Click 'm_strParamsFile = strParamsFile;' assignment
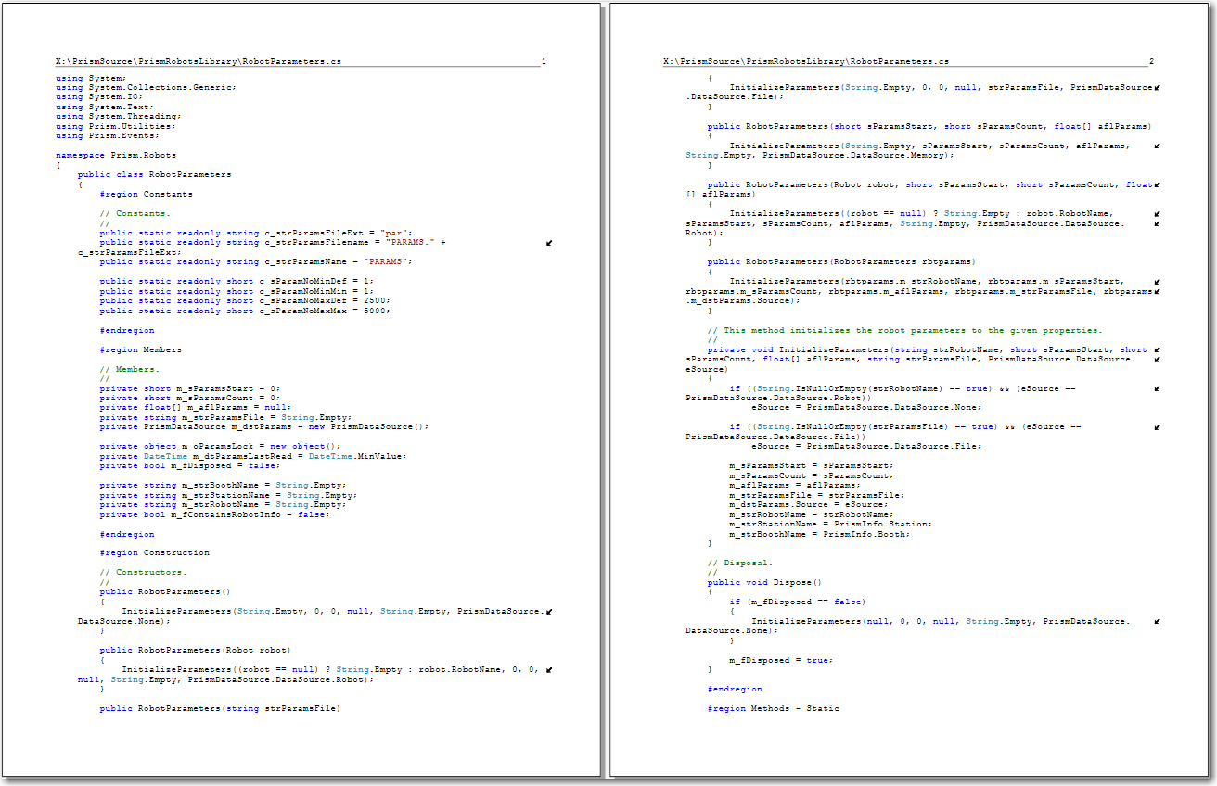 (x=817, y=495)
